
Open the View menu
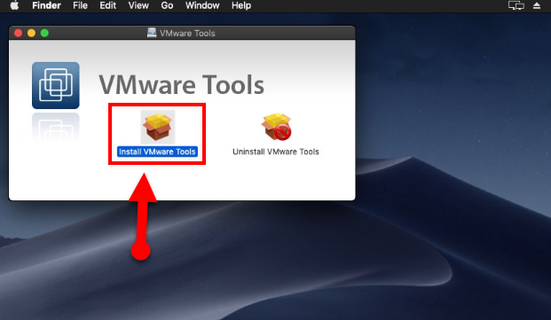[x=138, y=5]
